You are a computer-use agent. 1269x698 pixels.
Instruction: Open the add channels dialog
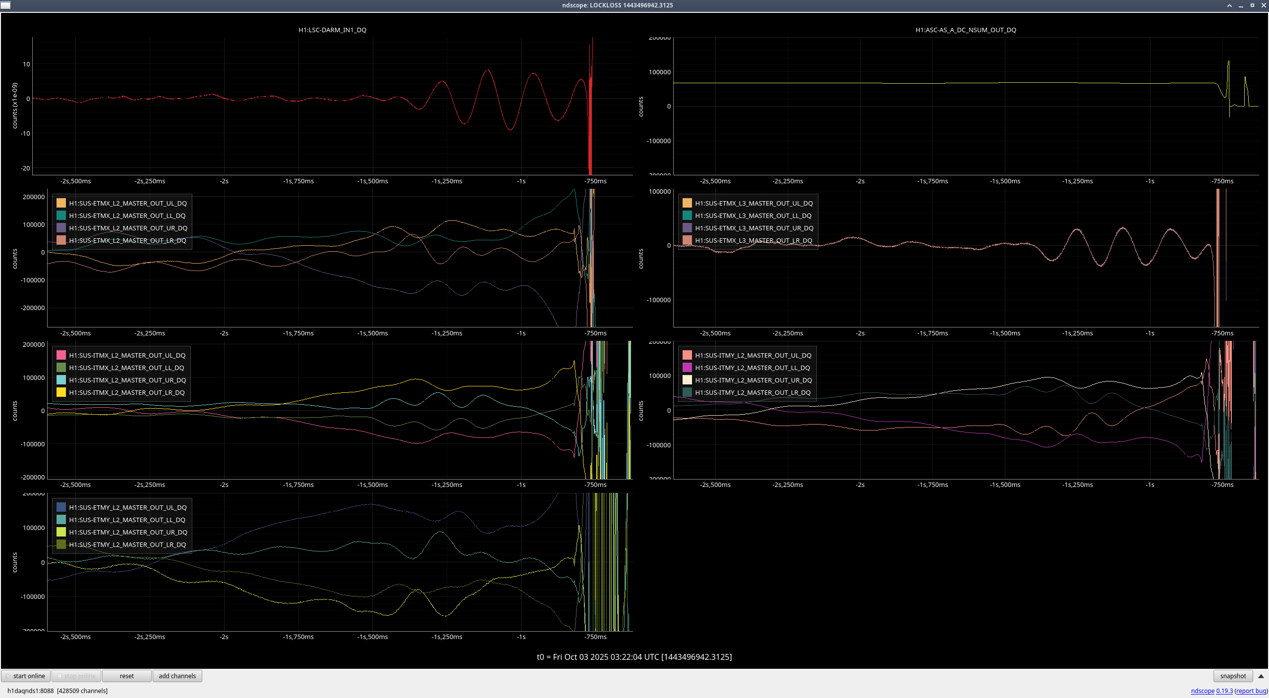(x=177, y=676)
